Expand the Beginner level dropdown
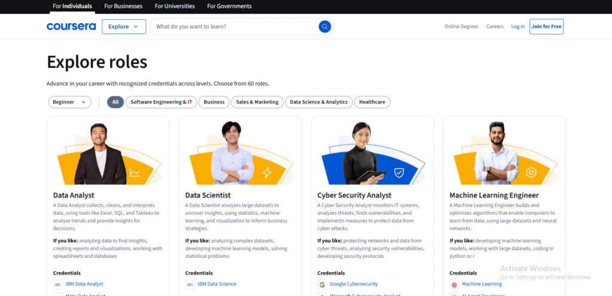 click(x=69, y=102)
